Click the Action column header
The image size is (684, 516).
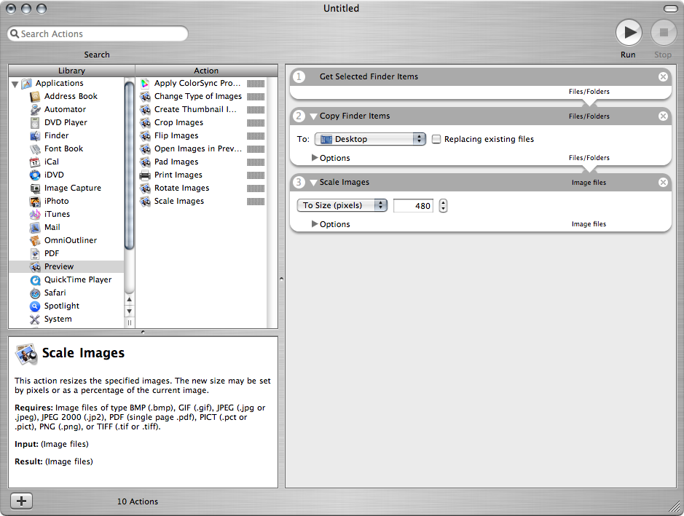(x=206, y=71)
